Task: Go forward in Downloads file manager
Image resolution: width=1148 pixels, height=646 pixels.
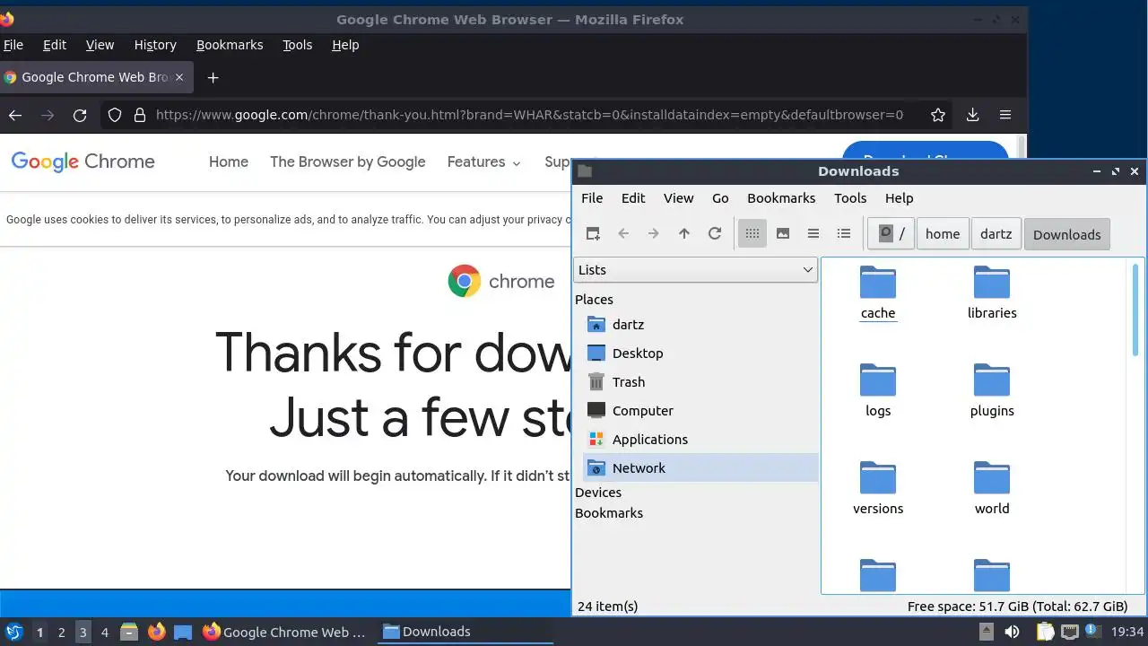Action: pos(654,233)
